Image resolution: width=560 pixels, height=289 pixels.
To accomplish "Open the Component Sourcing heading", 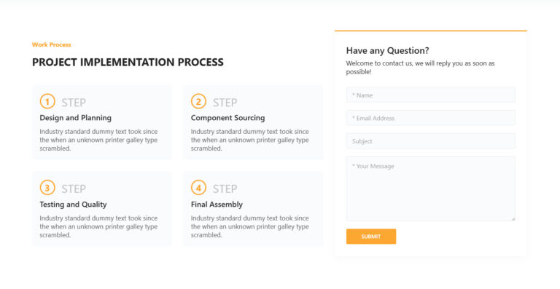I will pos(227,118).
